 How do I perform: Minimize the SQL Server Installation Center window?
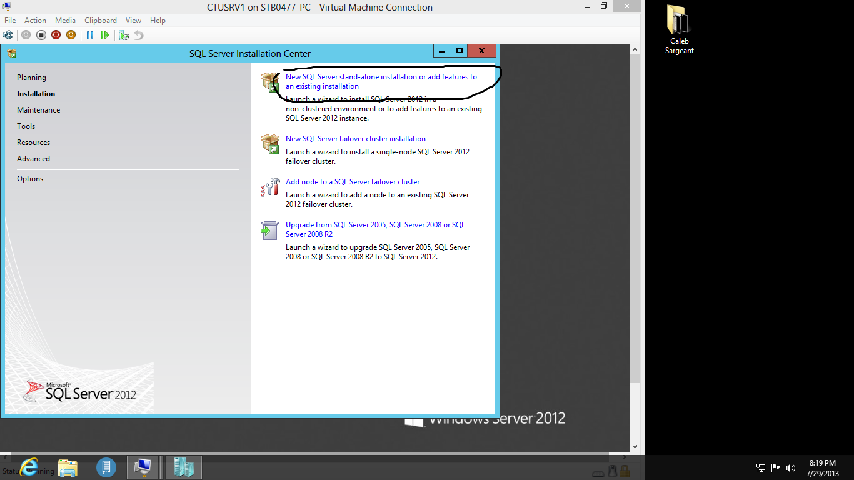click(442, 51)
